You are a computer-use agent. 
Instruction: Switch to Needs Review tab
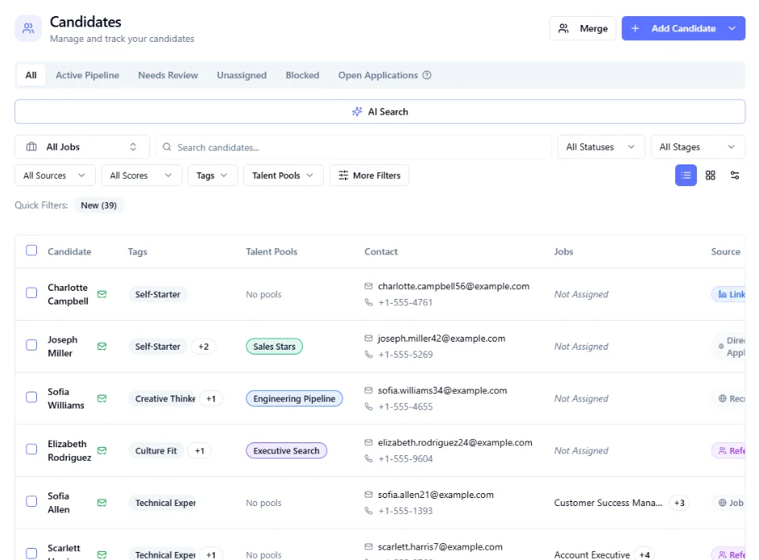coord(168,75)
